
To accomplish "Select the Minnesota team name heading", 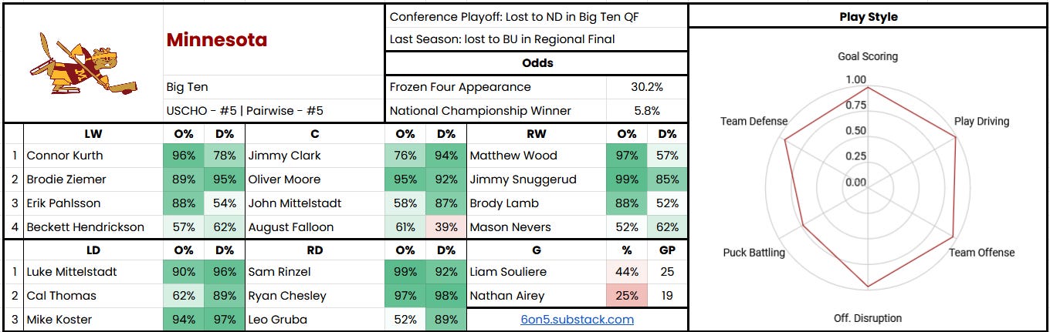I will tap(217, 40).
